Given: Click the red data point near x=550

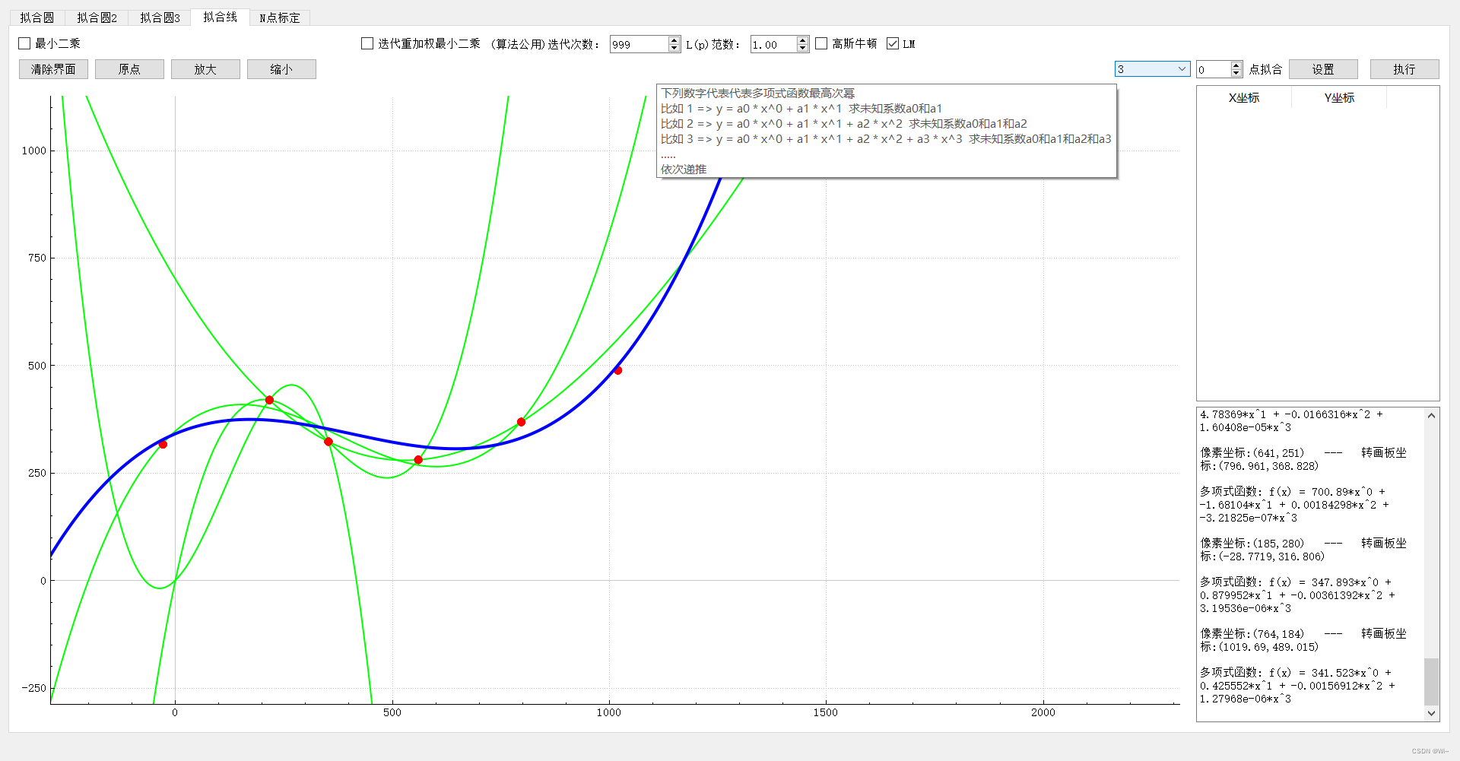Looking at the screenshot, I should tap(418, 460).
